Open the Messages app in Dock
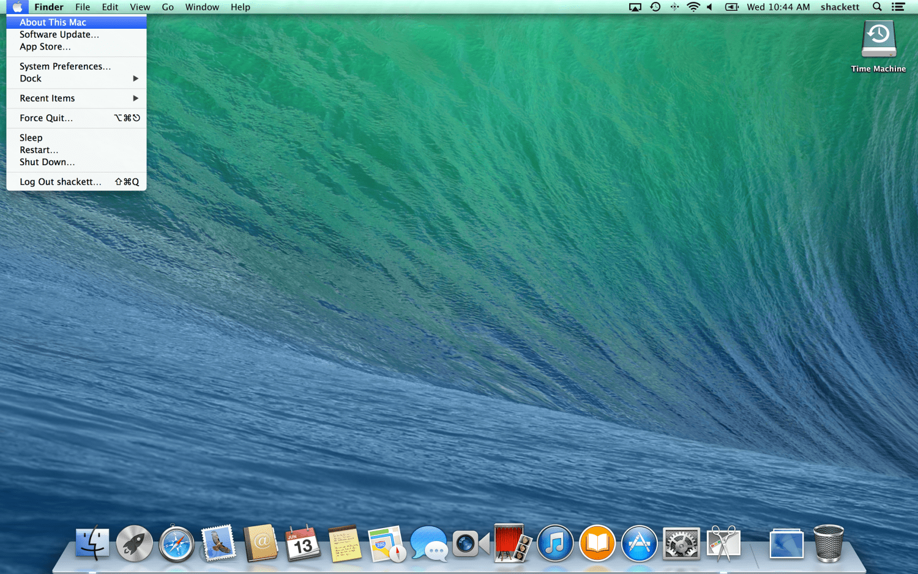The image size is (918, 574). [x=428, y=543]
